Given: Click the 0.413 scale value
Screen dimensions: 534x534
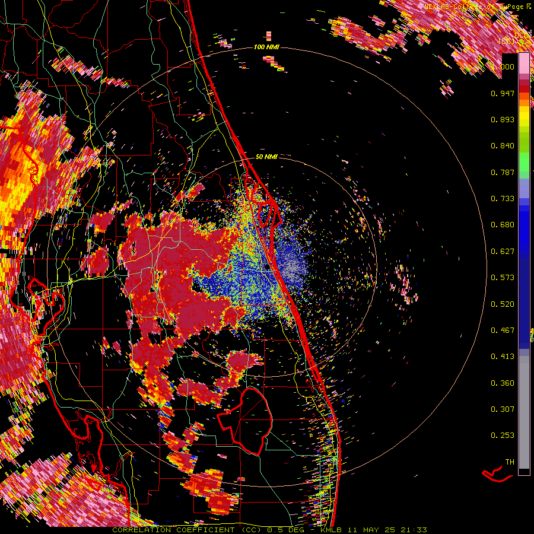Looking at the screenshot, I should (503, 357).
